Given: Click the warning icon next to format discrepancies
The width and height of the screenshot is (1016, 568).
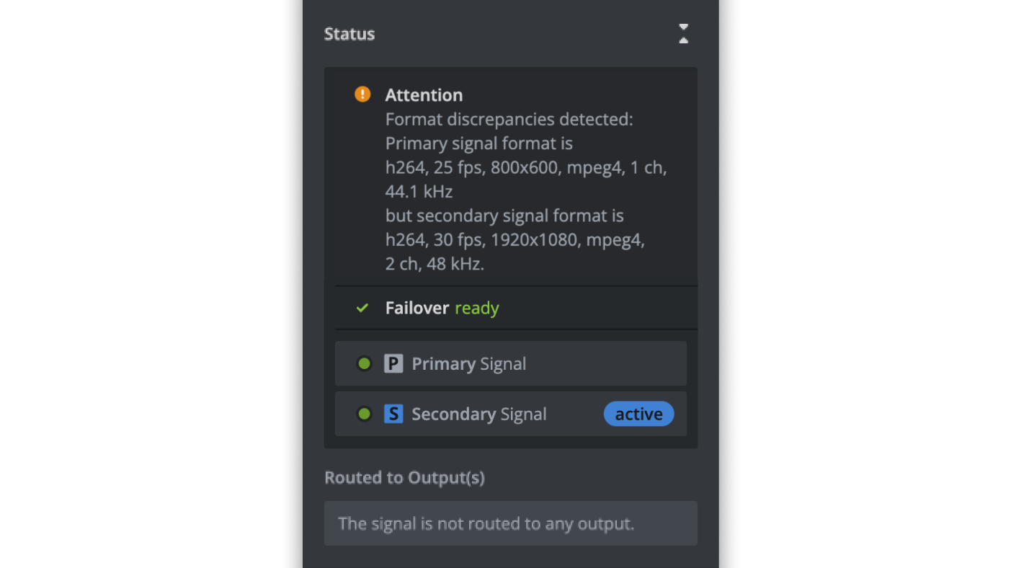Looking at the screenshot, I should 362,94.
